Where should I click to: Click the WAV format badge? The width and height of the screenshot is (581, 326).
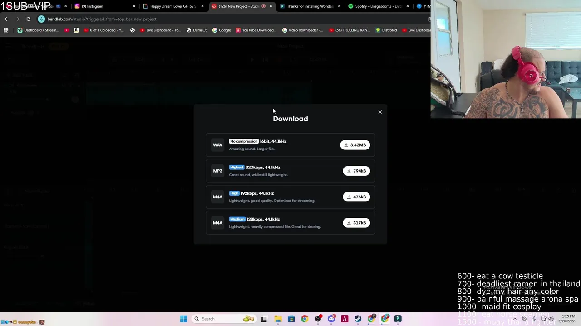point(217,145)
